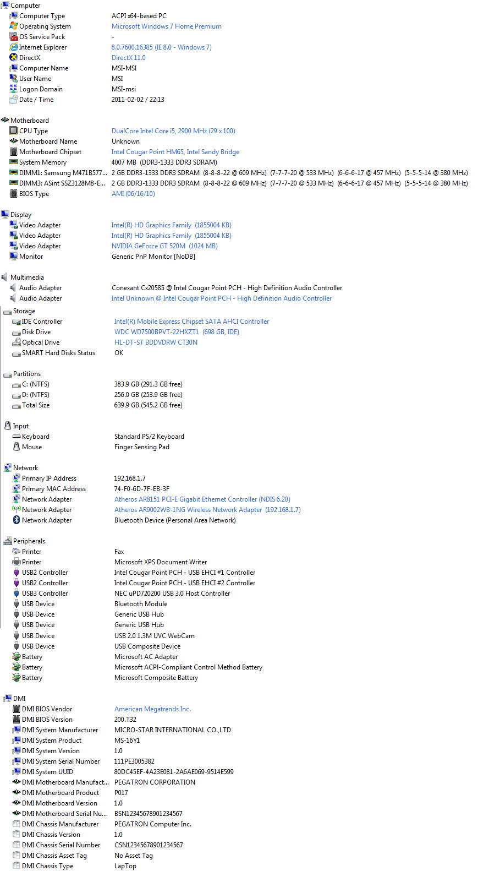Click the CPU Type chip icon
The width and height of the screenshot is (478, 871).
click(x=14, y=131)
